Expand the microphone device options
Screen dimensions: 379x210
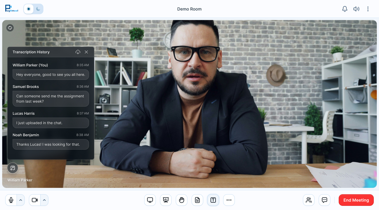click(x=20, y=200)
